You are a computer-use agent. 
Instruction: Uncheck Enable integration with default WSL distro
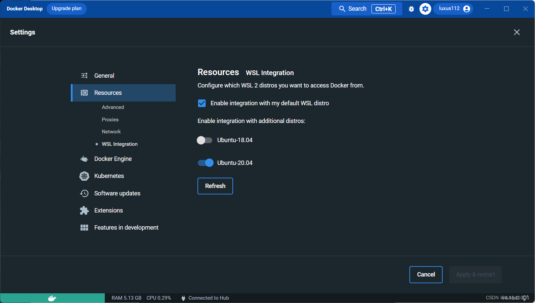coord(202,103)
